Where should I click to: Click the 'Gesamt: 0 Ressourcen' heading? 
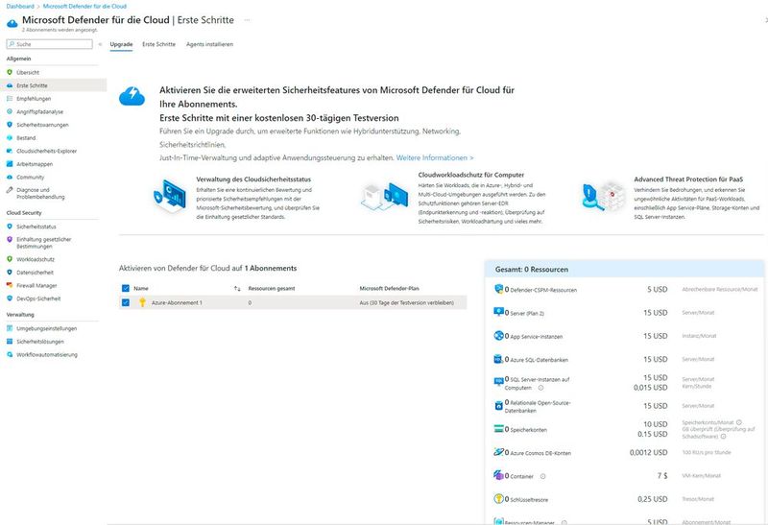click(x=532, y=270)
